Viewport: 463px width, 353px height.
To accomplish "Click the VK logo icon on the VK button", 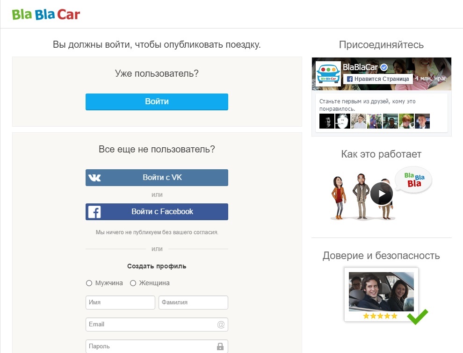I will [x=94, y=178].
